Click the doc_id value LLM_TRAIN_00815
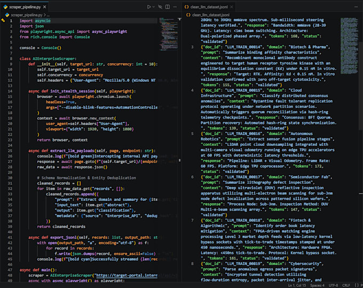The height and width of the screenshot is (288, 363). pyautogui.click(x=243, y=90)
